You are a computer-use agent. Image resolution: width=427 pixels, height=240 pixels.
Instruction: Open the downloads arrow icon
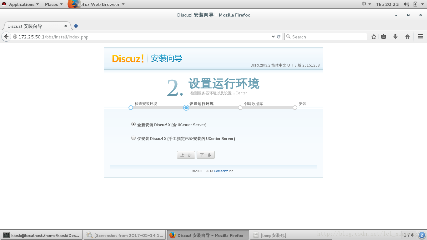click(x=395, y=37)
